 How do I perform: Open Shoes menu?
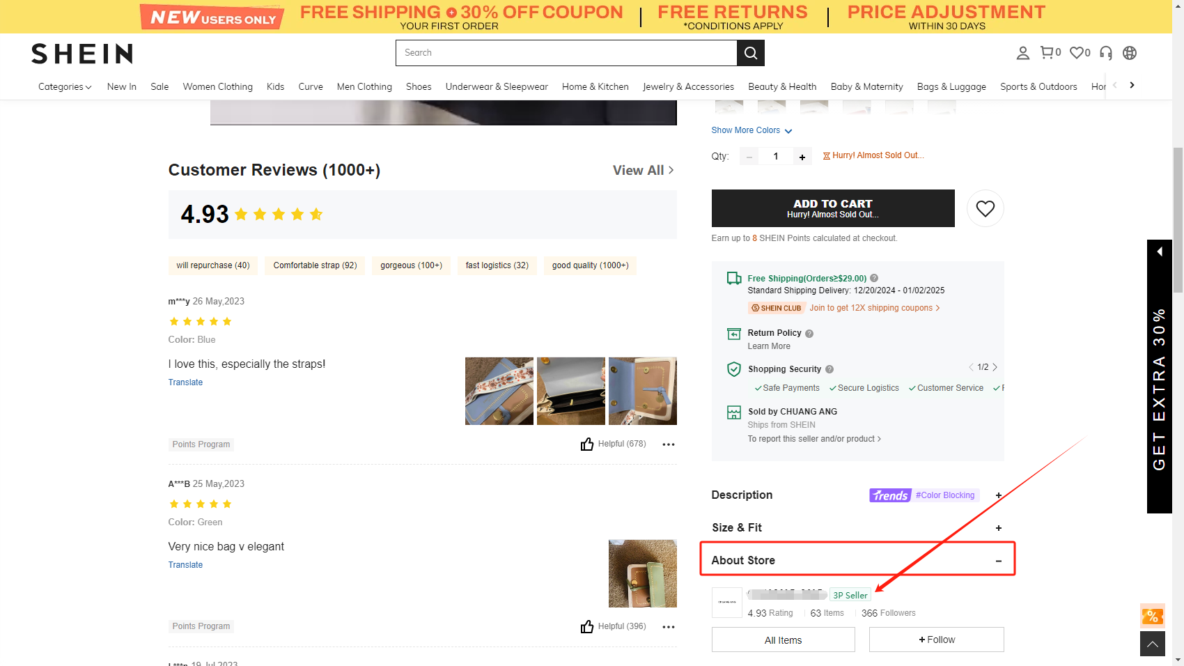419,86
